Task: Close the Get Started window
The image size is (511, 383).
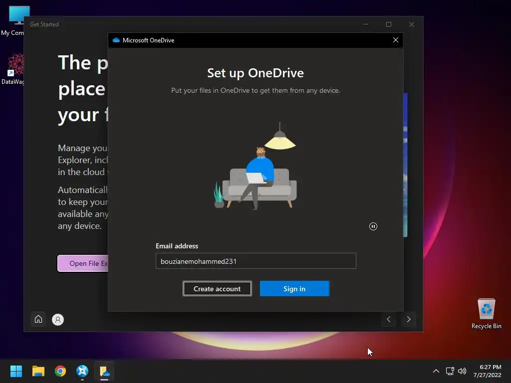Action: click(412, 24)
